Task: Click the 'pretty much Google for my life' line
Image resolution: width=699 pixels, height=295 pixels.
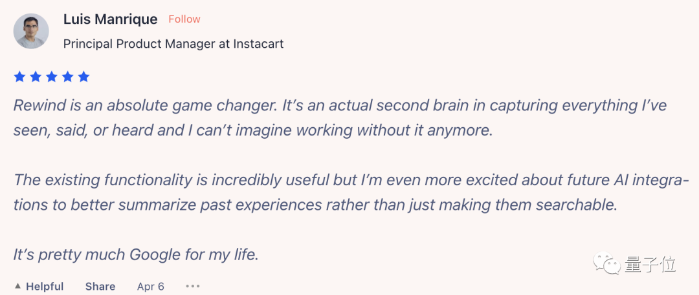Action: 136,254
